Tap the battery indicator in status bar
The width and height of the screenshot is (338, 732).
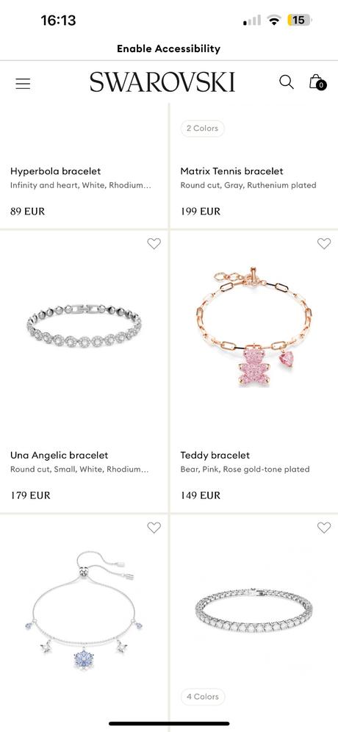pos(299,20)
